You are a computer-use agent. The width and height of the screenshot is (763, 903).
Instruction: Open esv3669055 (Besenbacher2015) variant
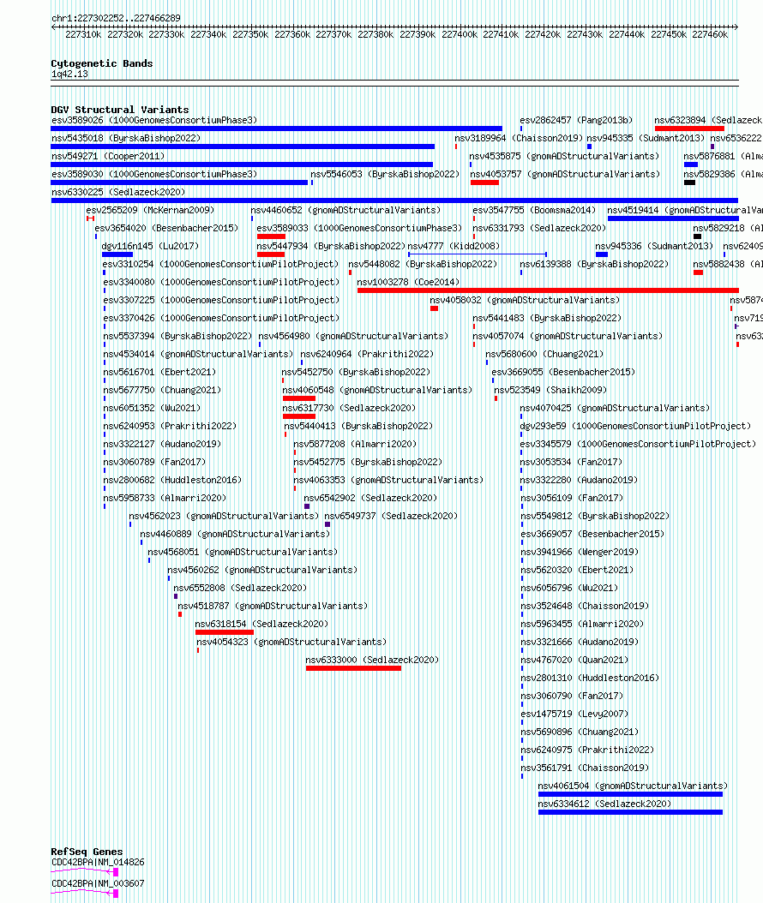tap(563, 372)
